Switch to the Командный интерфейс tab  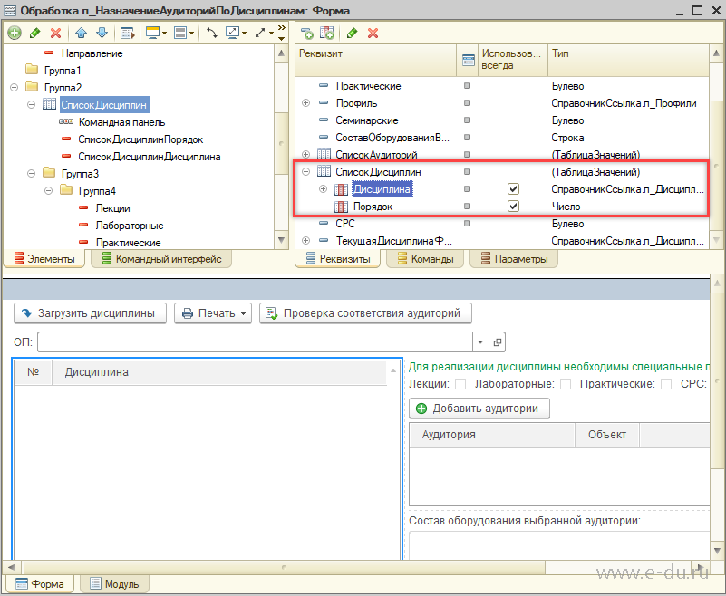(161, 259)
